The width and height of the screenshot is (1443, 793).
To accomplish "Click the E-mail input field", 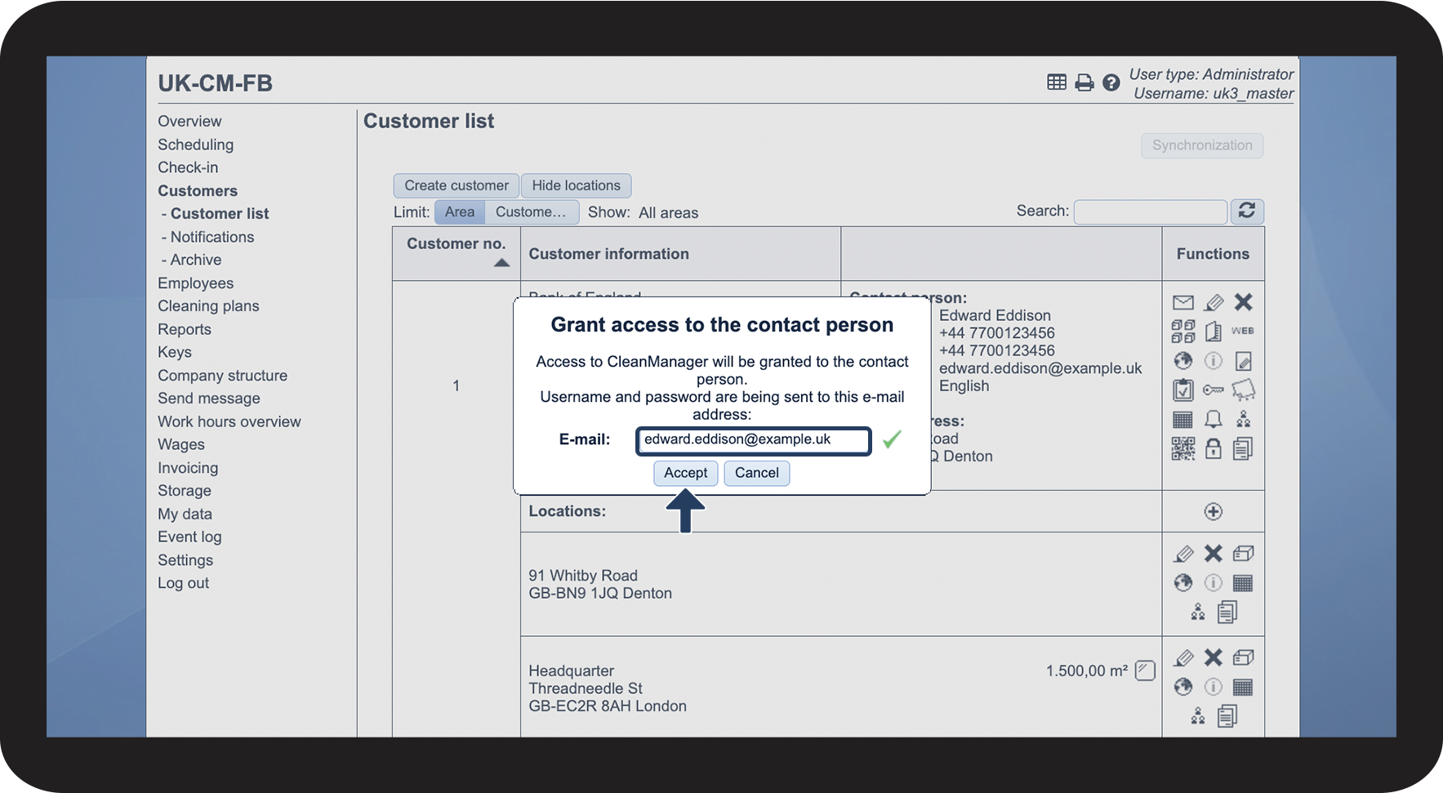I will 752,440.
